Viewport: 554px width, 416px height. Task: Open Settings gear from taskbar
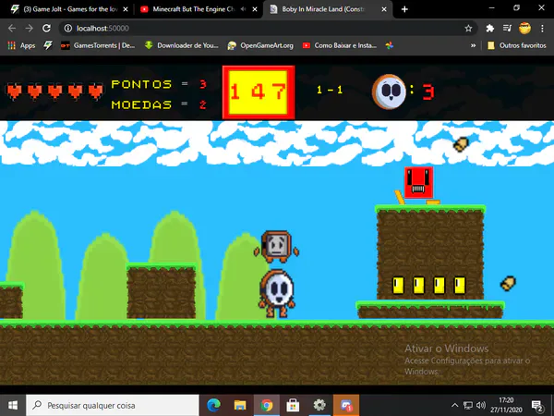coord(319,405)
